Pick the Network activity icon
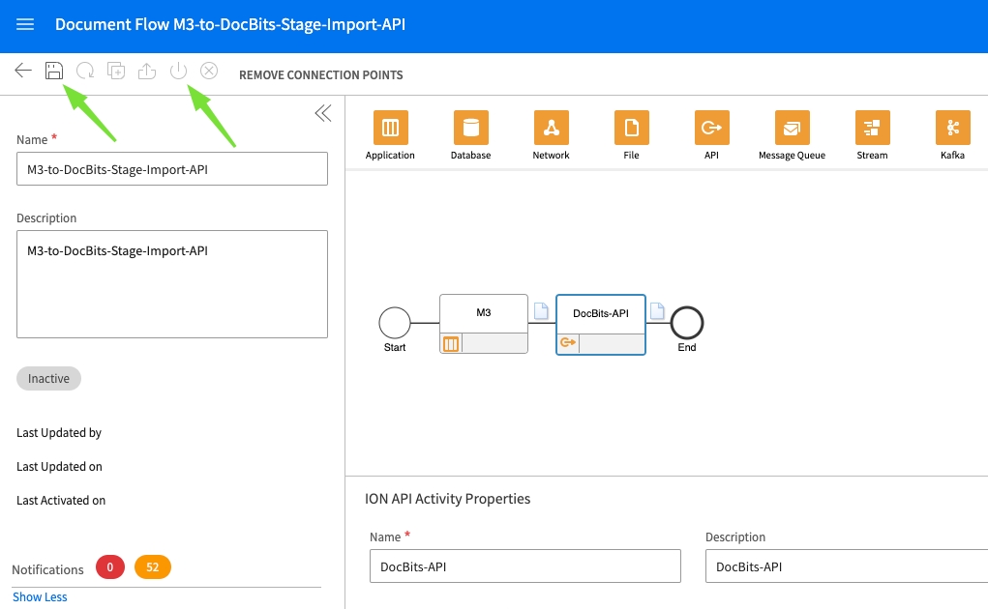Image resolution: width=988 pixels, height=609 pixels. (551, 128)
